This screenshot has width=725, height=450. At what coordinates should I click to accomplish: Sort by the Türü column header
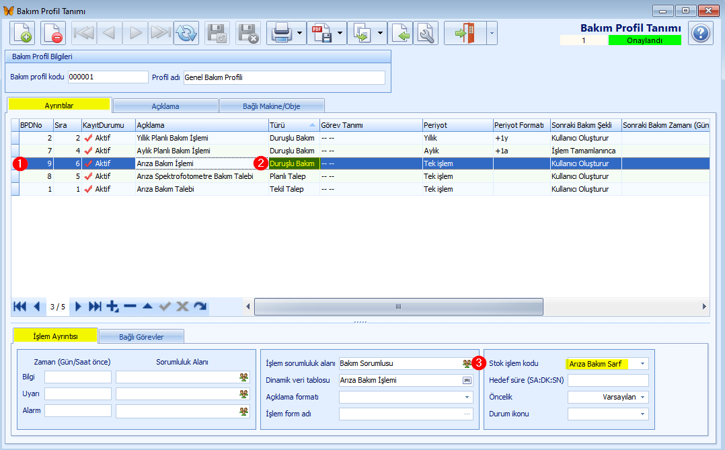[294, 125]
